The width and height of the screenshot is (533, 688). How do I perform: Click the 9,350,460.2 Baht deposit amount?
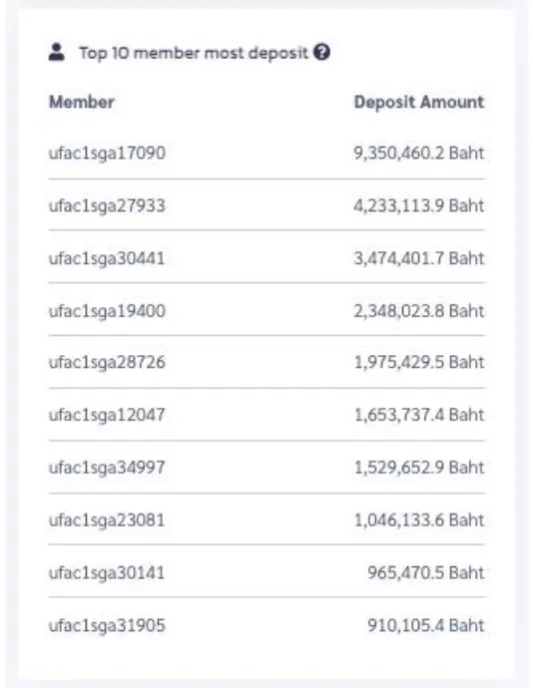419,154
